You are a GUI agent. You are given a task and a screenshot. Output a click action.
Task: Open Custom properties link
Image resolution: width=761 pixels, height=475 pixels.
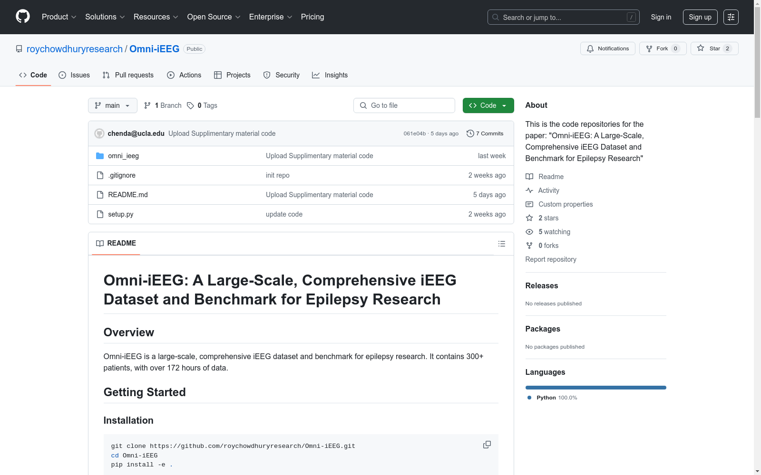pos(559,204)
